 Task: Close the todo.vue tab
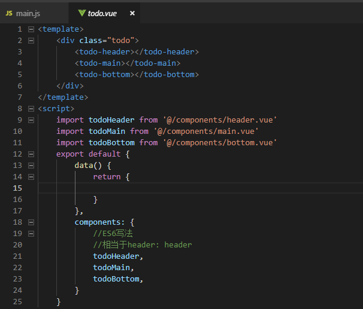(x=132, y=13)
